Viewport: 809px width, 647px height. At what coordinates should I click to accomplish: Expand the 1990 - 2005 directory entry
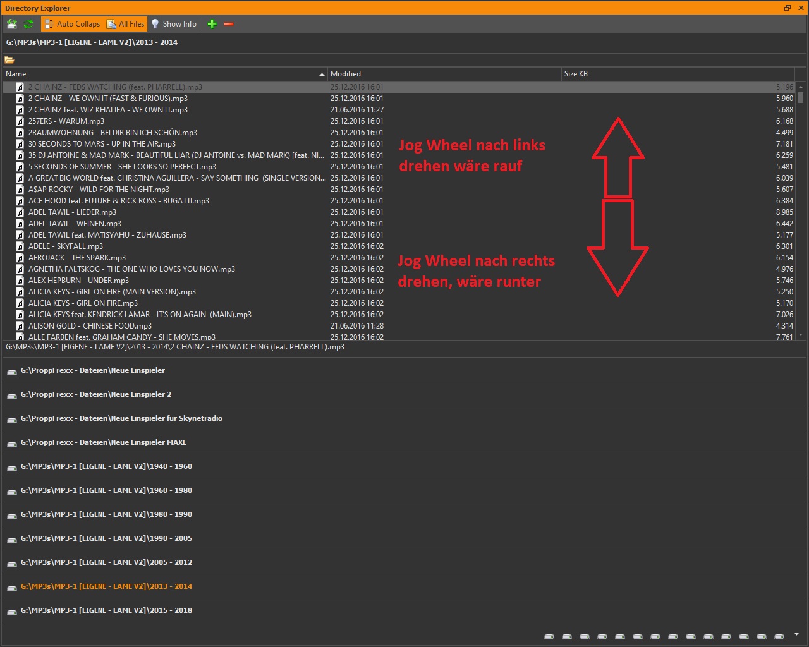(404, 539)
